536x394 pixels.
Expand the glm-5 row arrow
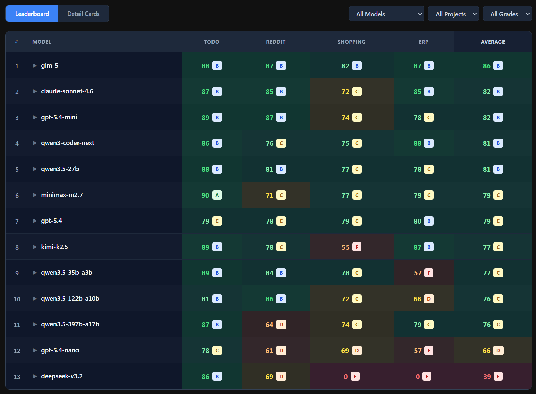(x=35, y=66)
